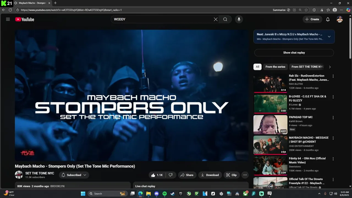Show more filter chips arrow
The image size is (352, 198).
(x=330, y=67)
